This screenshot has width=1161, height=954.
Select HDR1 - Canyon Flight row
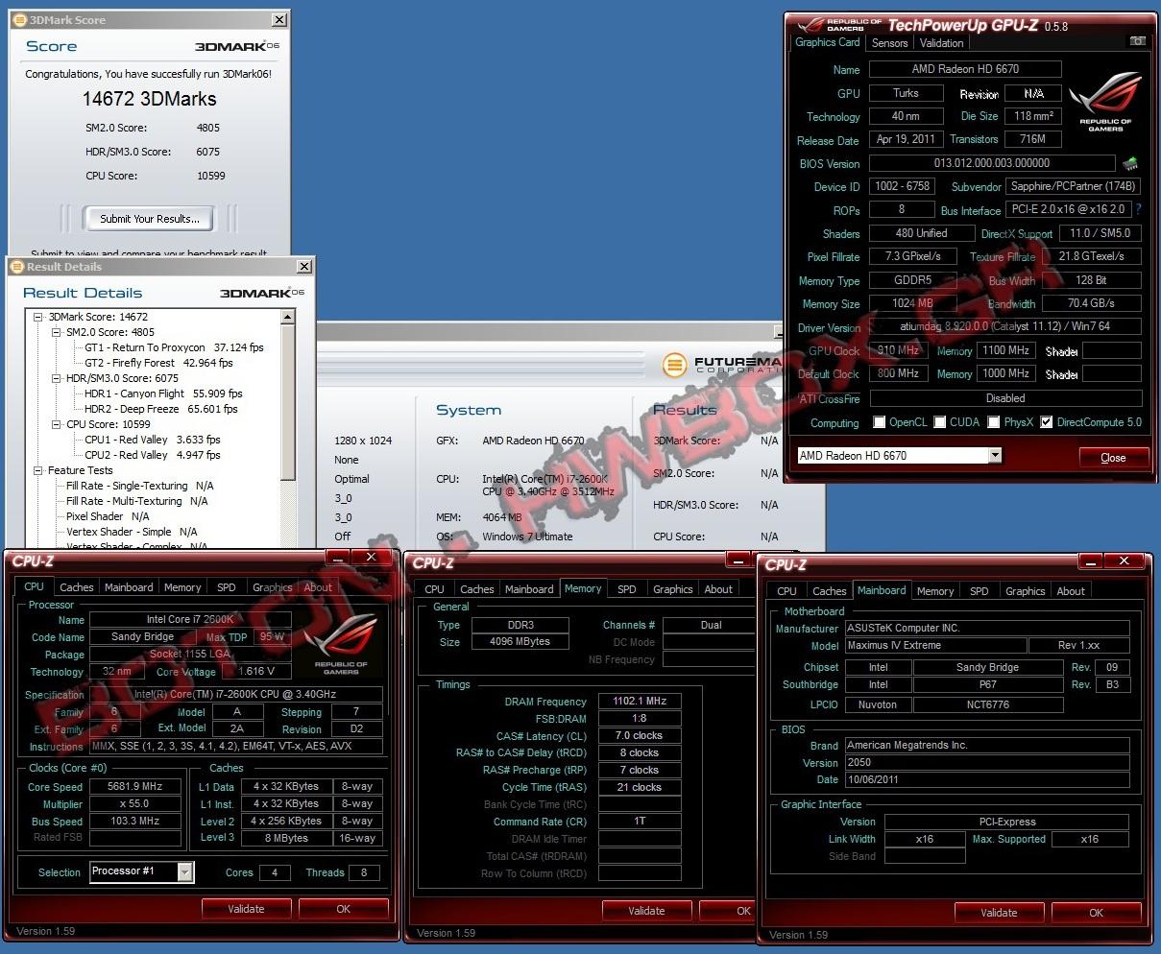163,394
